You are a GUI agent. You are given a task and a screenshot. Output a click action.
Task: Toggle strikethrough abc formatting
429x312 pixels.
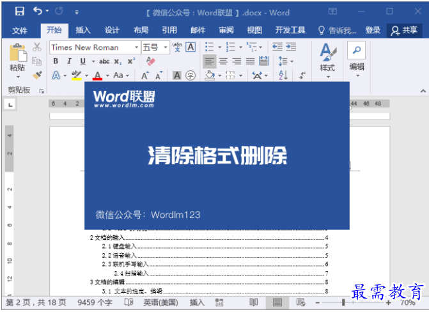tap(104, 61)
